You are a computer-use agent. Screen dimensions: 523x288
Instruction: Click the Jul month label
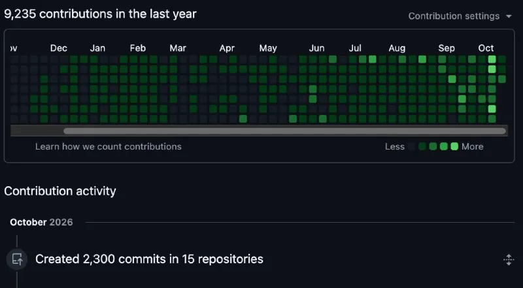click(x=355, y=48)
